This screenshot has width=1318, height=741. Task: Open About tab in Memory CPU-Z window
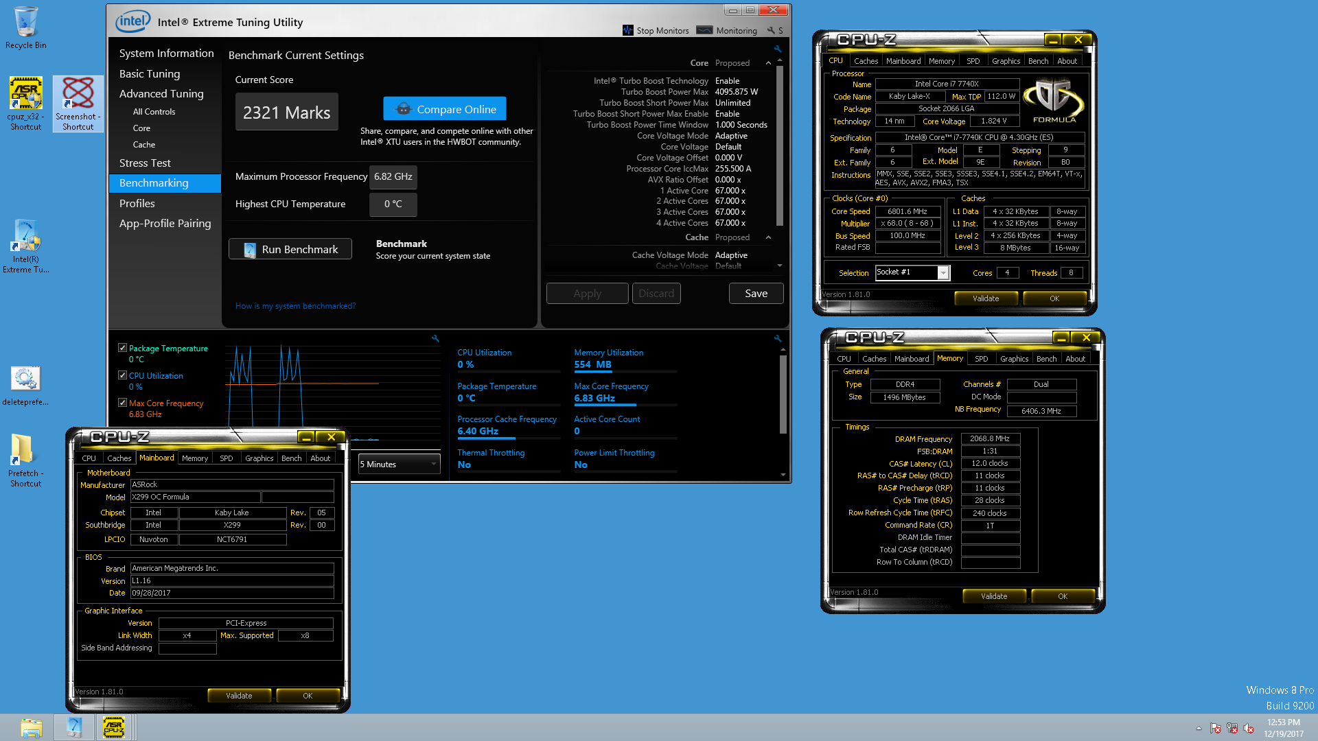pyautogui.click(x=1076, y=359)
